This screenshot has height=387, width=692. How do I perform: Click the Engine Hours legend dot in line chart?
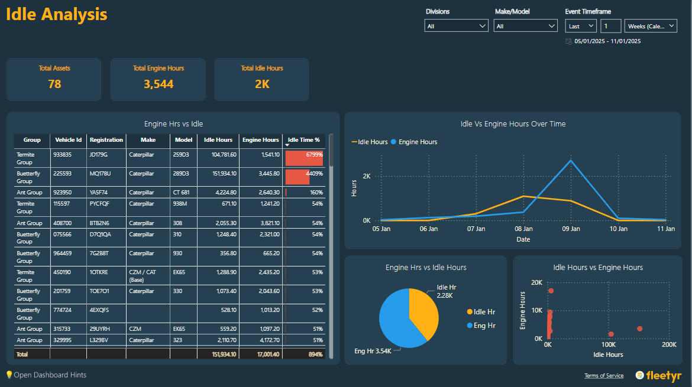394,142
